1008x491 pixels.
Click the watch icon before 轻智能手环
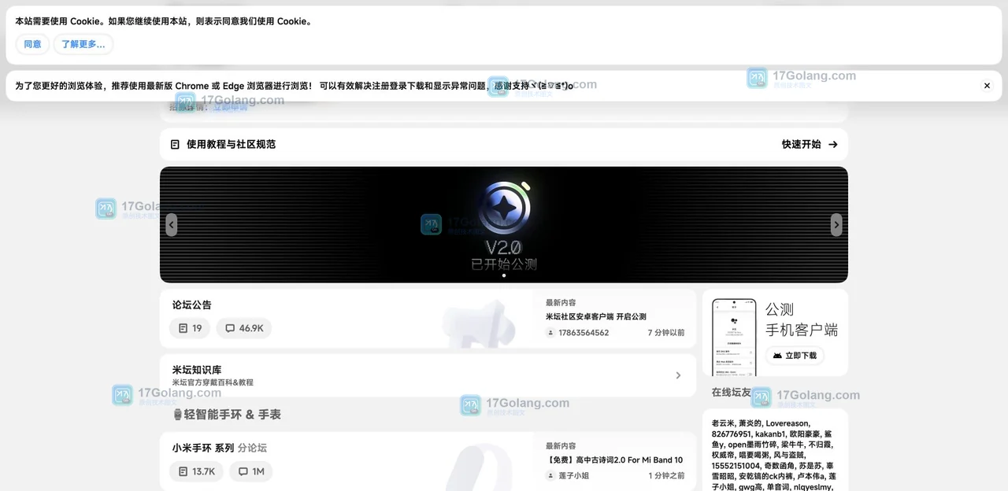[x=177, y=415]
